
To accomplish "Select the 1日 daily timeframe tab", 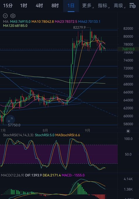I will 71,6.
